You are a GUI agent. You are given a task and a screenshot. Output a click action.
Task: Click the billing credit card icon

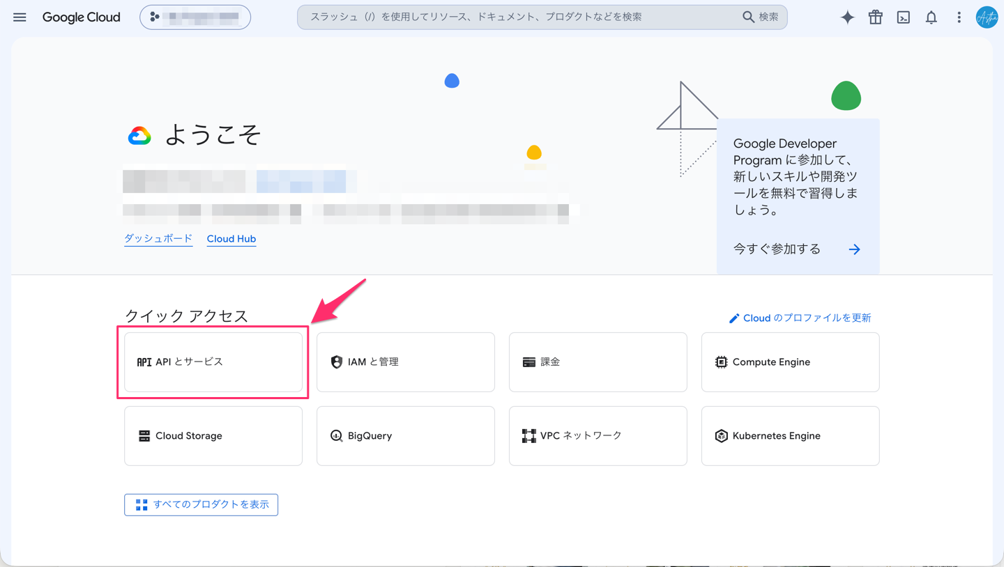[528, 362]
